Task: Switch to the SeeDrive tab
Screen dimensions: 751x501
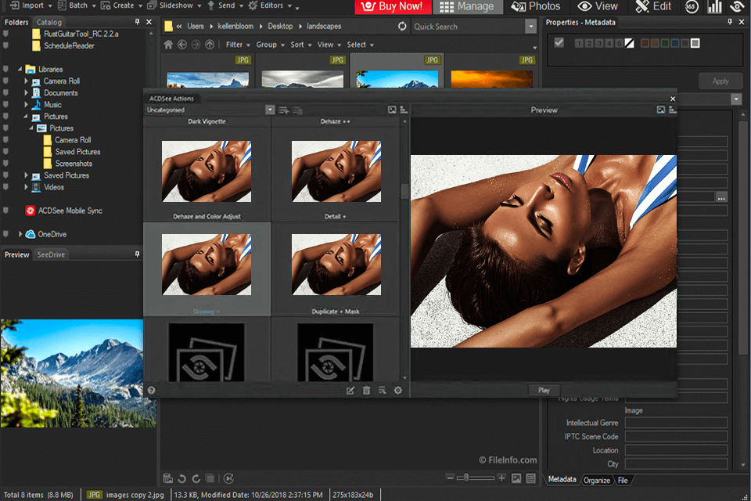Action: (x=51, y=254)
